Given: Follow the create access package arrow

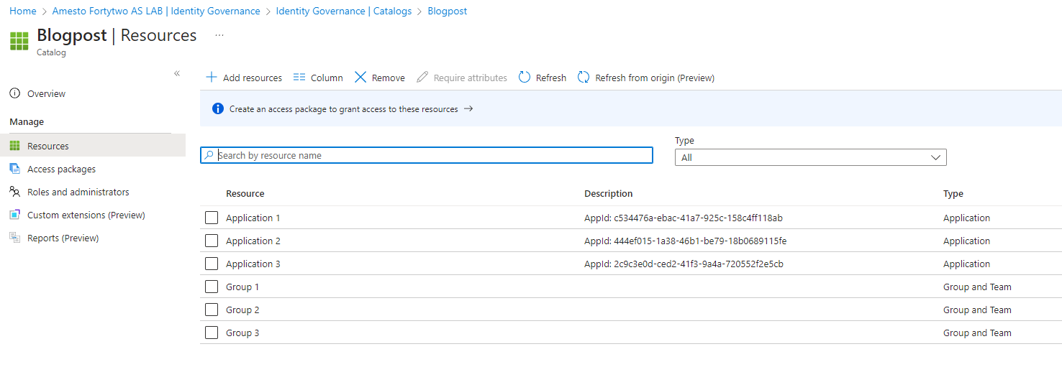Looking at the screenshot, I should pyautogui.click(x=468, y=109).
